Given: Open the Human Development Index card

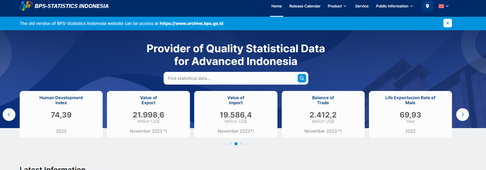Looking at the screenshot, I should coord(61,114).
